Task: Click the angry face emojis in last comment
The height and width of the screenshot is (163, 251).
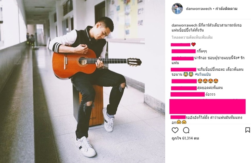Action: pyautogui.click(x=181, y=122)
